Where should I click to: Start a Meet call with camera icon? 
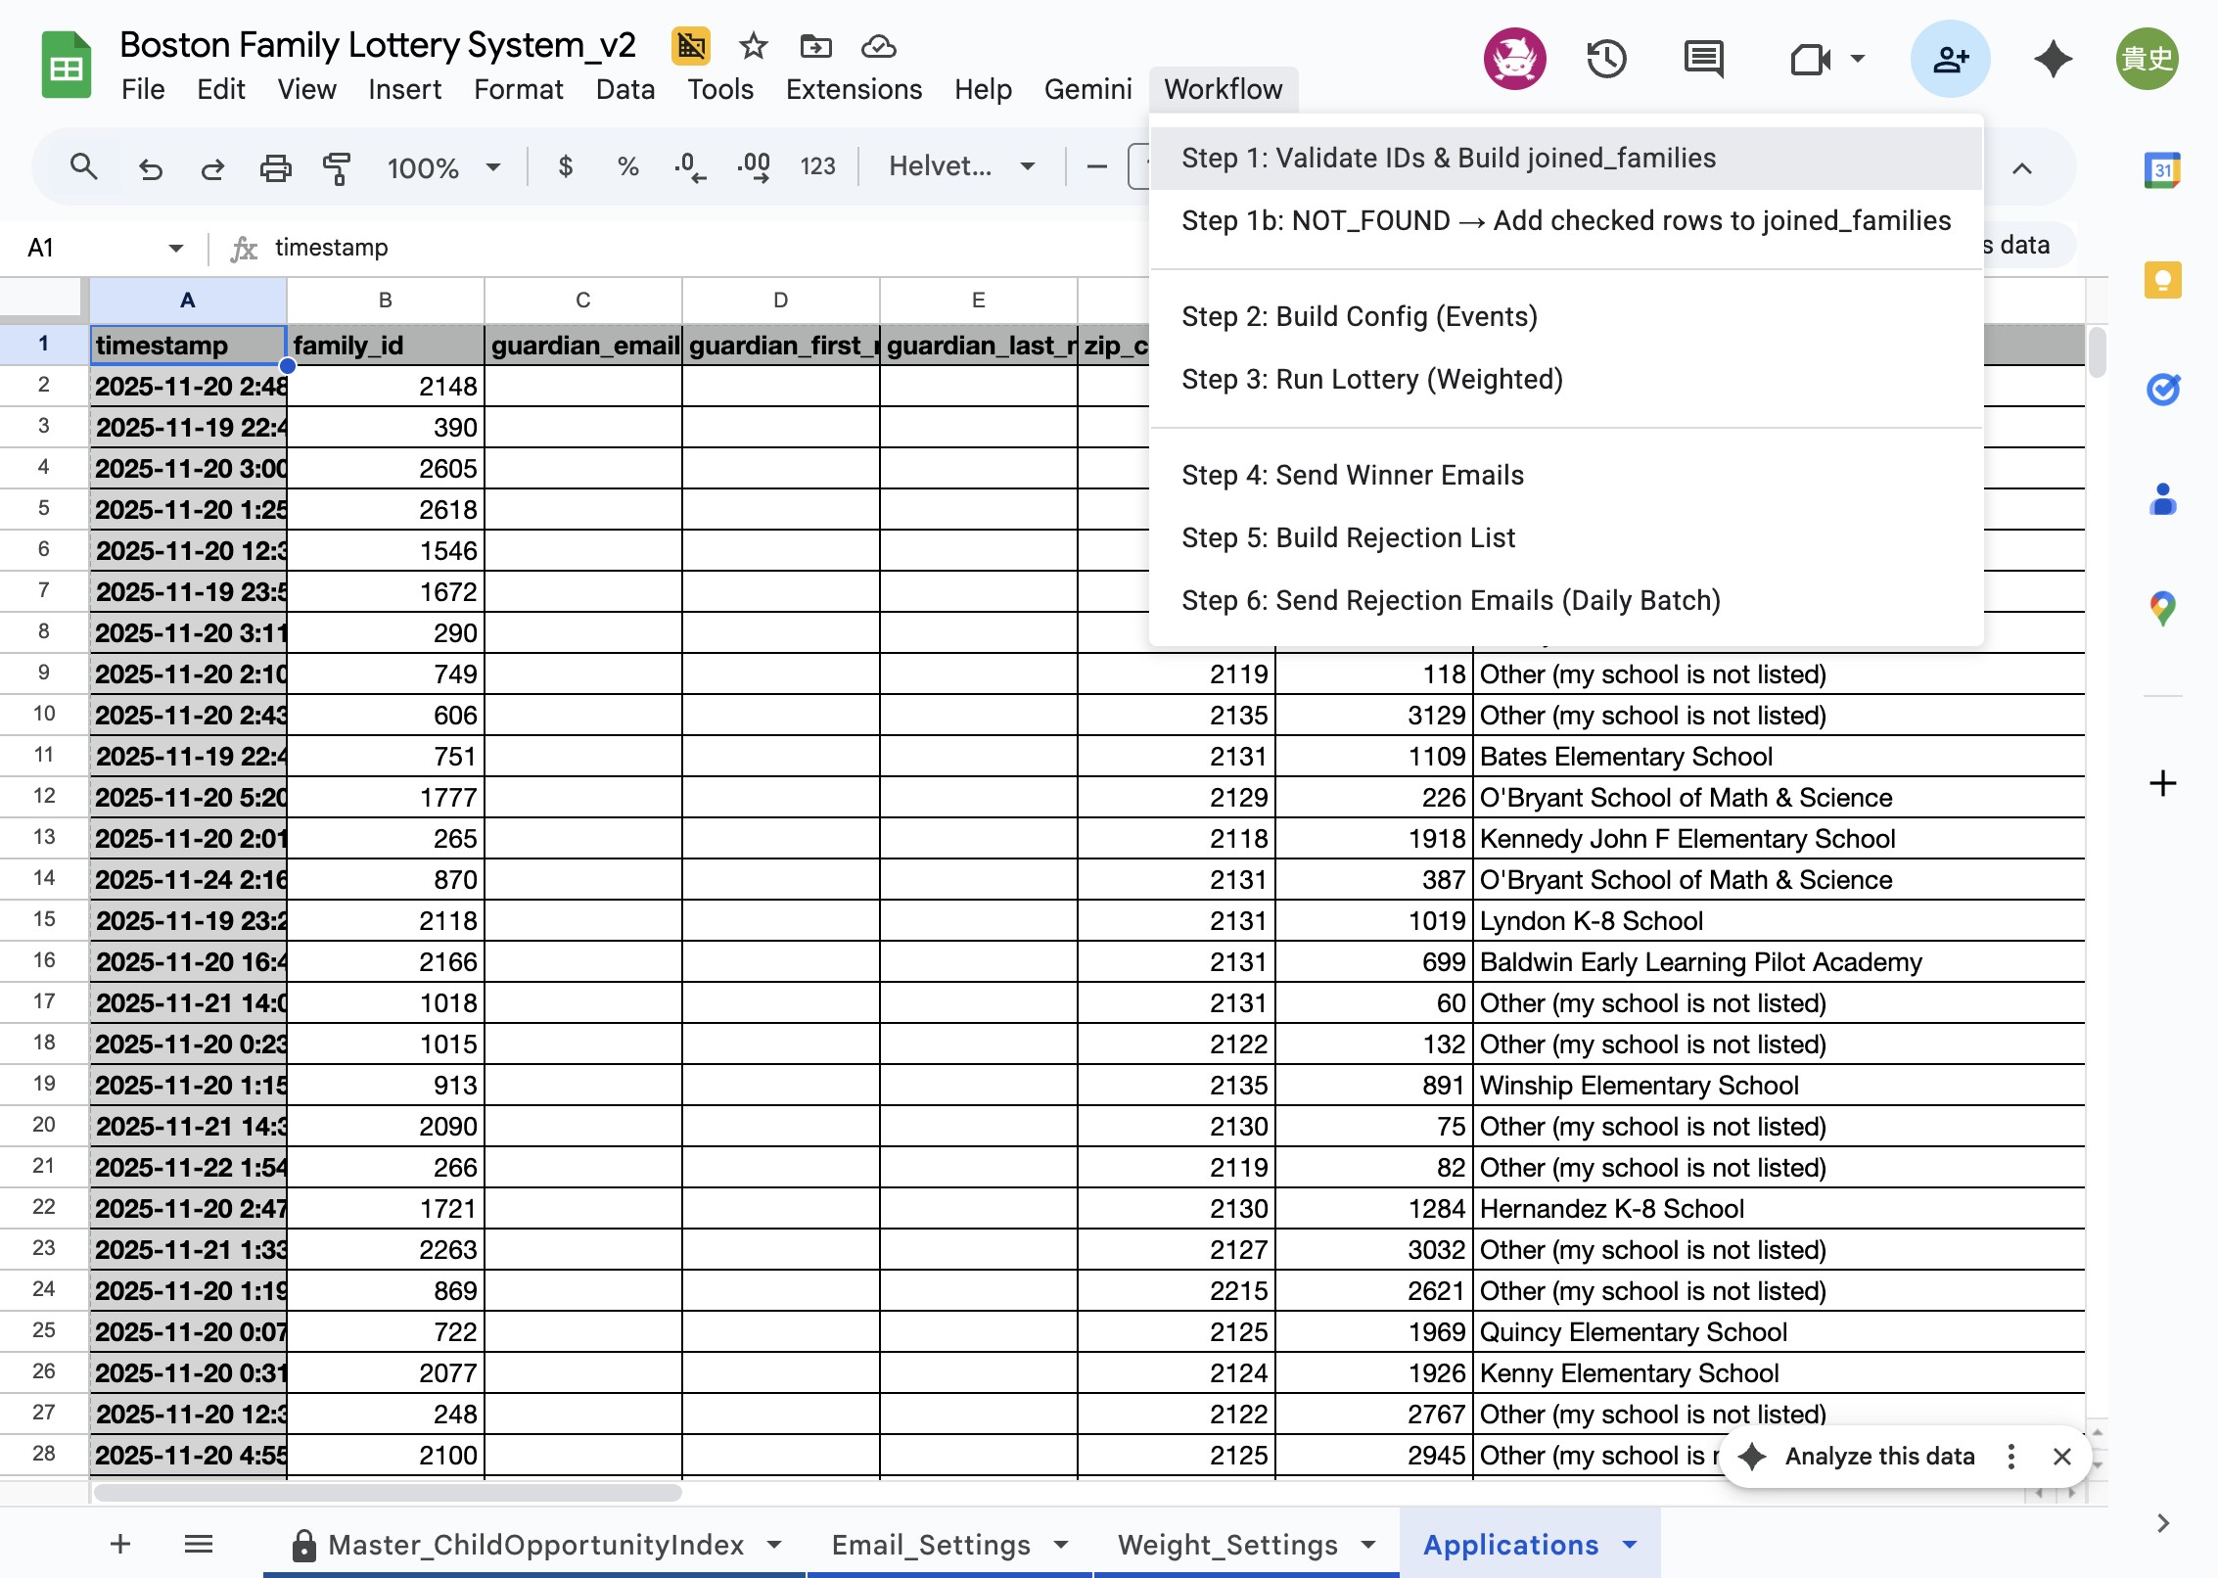(x=1811, y=59)
